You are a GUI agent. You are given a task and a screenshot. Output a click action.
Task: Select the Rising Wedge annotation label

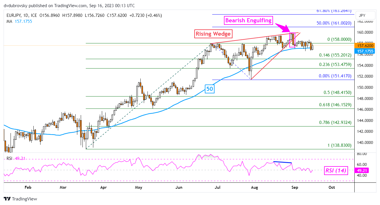pyautogui.click(x=213, y=34)
